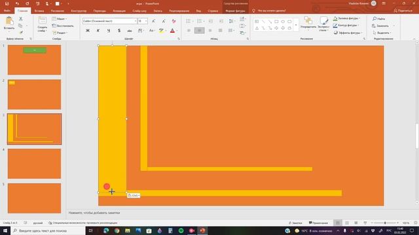Click the Reset (Восстановить) slide button
Viewport: 419px width, 235px height.
tap(63, 26)
